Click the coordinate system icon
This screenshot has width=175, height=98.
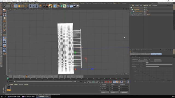pos(40,6)
